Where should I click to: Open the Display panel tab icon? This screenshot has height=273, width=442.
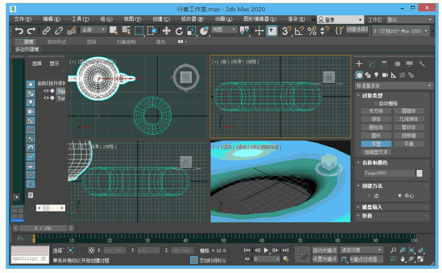[x=409, y=64]
